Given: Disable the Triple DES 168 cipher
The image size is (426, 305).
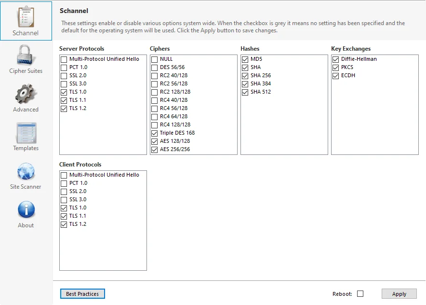Looking at the screenshot, I should 154,133.
